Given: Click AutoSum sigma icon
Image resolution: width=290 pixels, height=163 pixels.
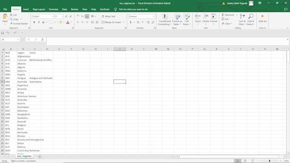Looking at the screenshot, I should tap(223, 15).
